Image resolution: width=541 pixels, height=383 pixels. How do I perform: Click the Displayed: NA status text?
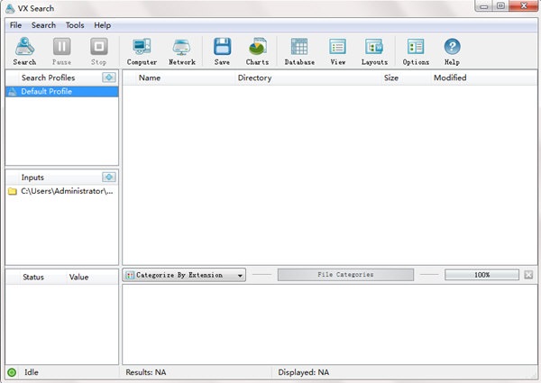(303, 372)
